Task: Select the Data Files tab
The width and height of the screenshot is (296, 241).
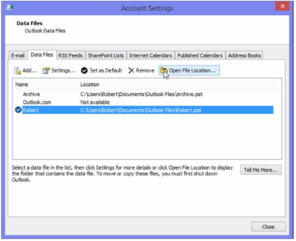Action: tap(42, 55)
